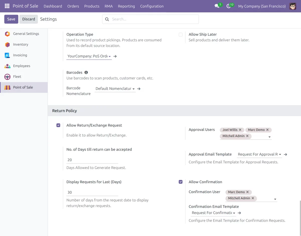Click the Barcodes info icon
Viewport: 301px width, 236px height.
click(x=86, y=72)
